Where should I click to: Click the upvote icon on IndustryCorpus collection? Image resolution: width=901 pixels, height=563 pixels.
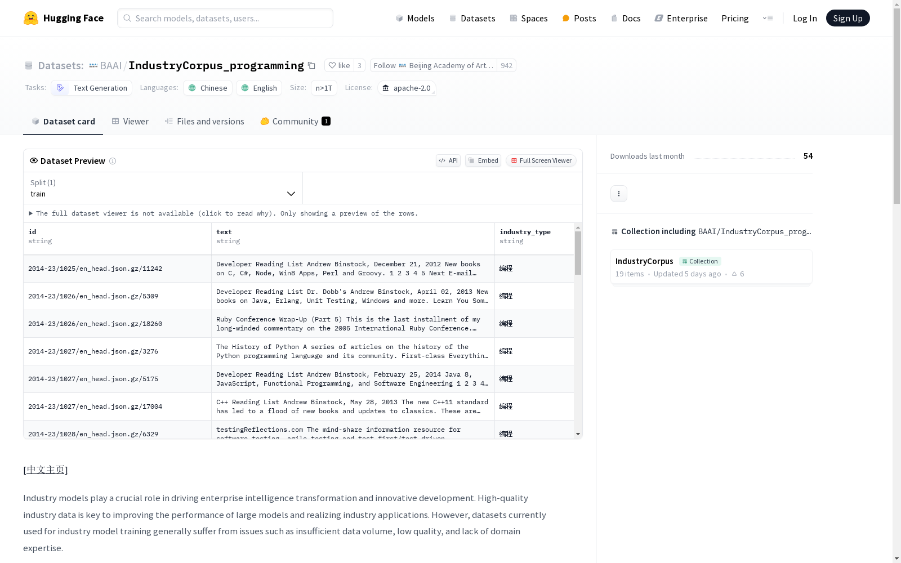(734, 274)
